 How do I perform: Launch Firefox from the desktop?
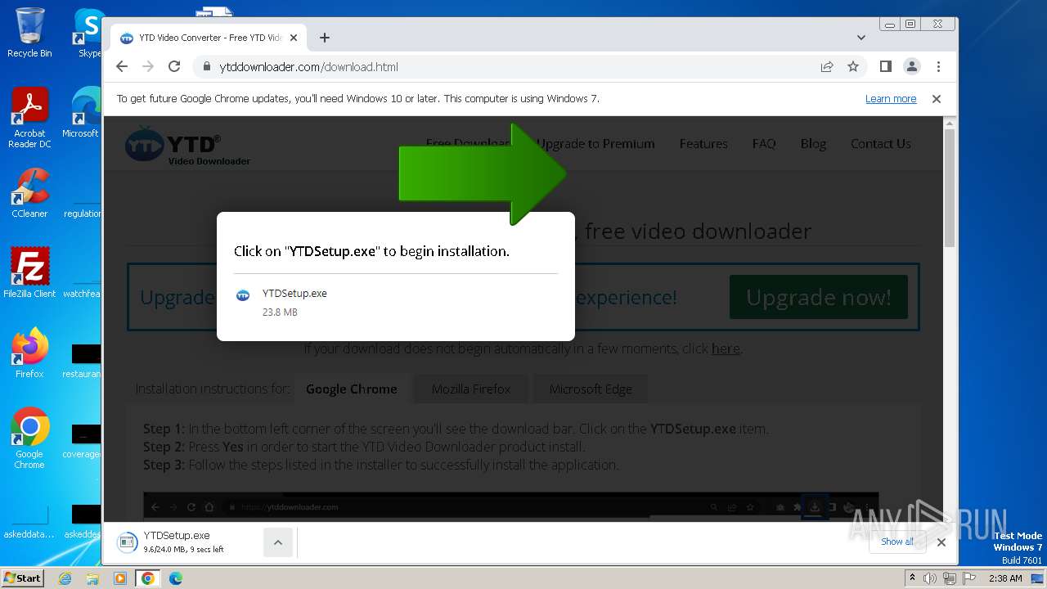(29, 353)
